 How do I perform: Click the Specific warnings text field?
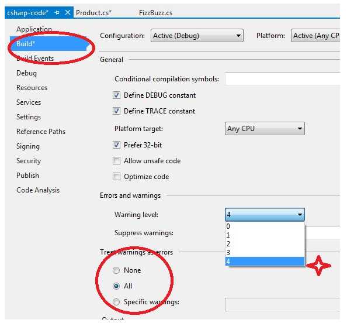tap(282, 305)
